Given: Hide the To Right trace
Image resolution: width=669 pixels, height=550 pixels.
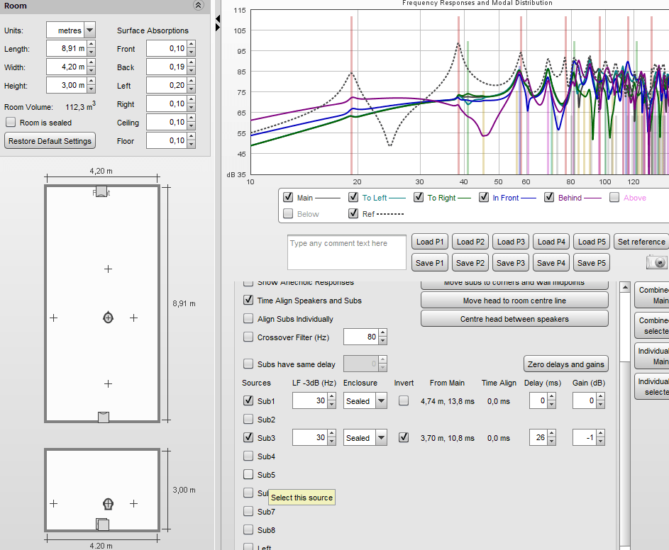Looking at the screenshot, I should [419, 197].
